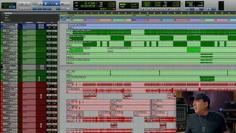Viewport: 236px width, 133px height.
Task: Click the COMMENTS column header
Action: click(x=29, y=23)
